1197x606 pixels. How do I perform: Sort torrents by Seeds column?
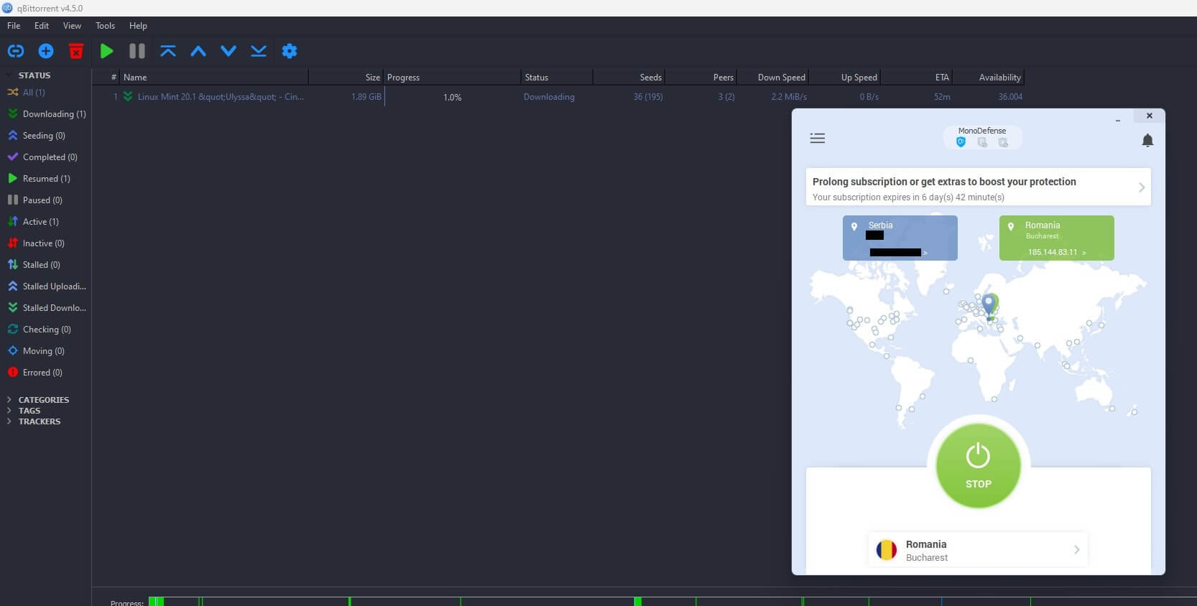click(x=629, y=77)
